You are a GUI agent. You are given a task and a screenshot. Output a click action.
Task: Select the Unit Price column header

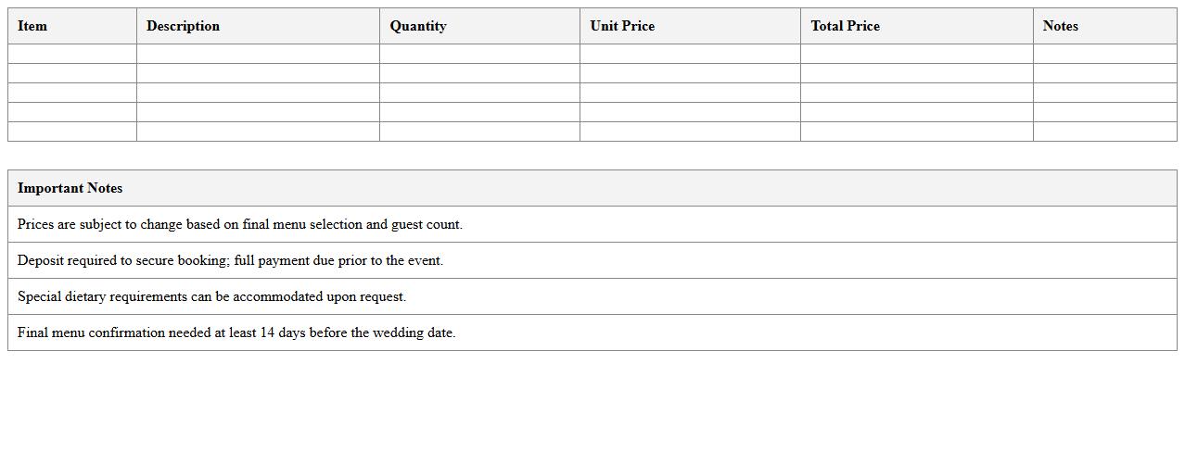pos(622,26)
